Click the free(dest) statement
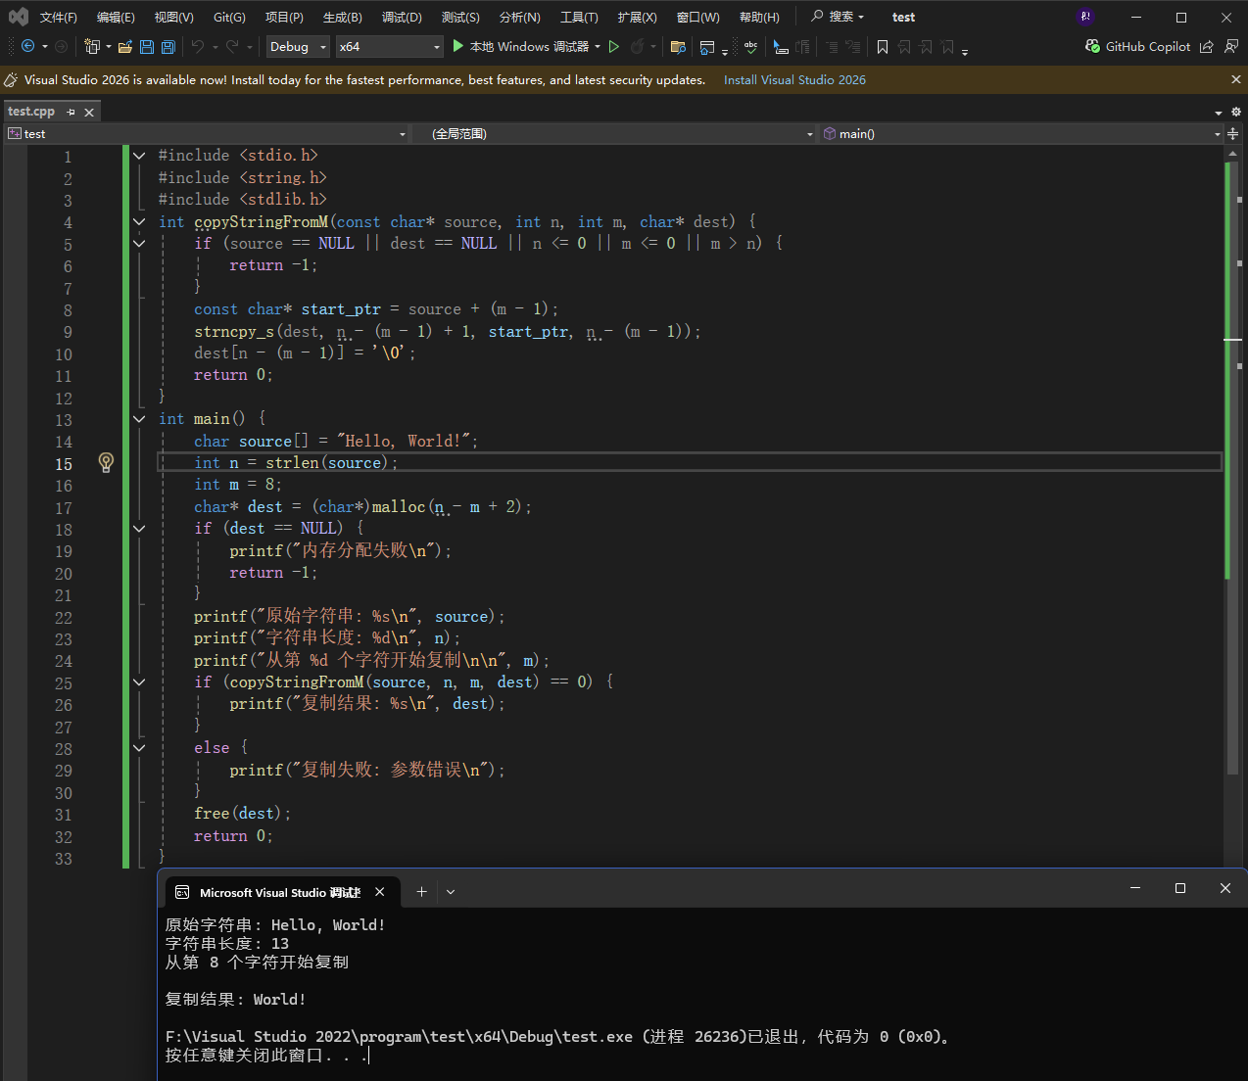Screen dimensions: 1248x1081 pyautogui.click(x=242, y=813)
